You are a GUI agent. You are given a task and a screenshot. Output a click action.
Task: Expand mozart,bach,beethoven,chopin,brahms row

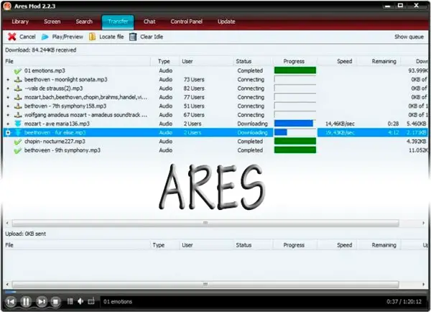click(x=8, y=97)
